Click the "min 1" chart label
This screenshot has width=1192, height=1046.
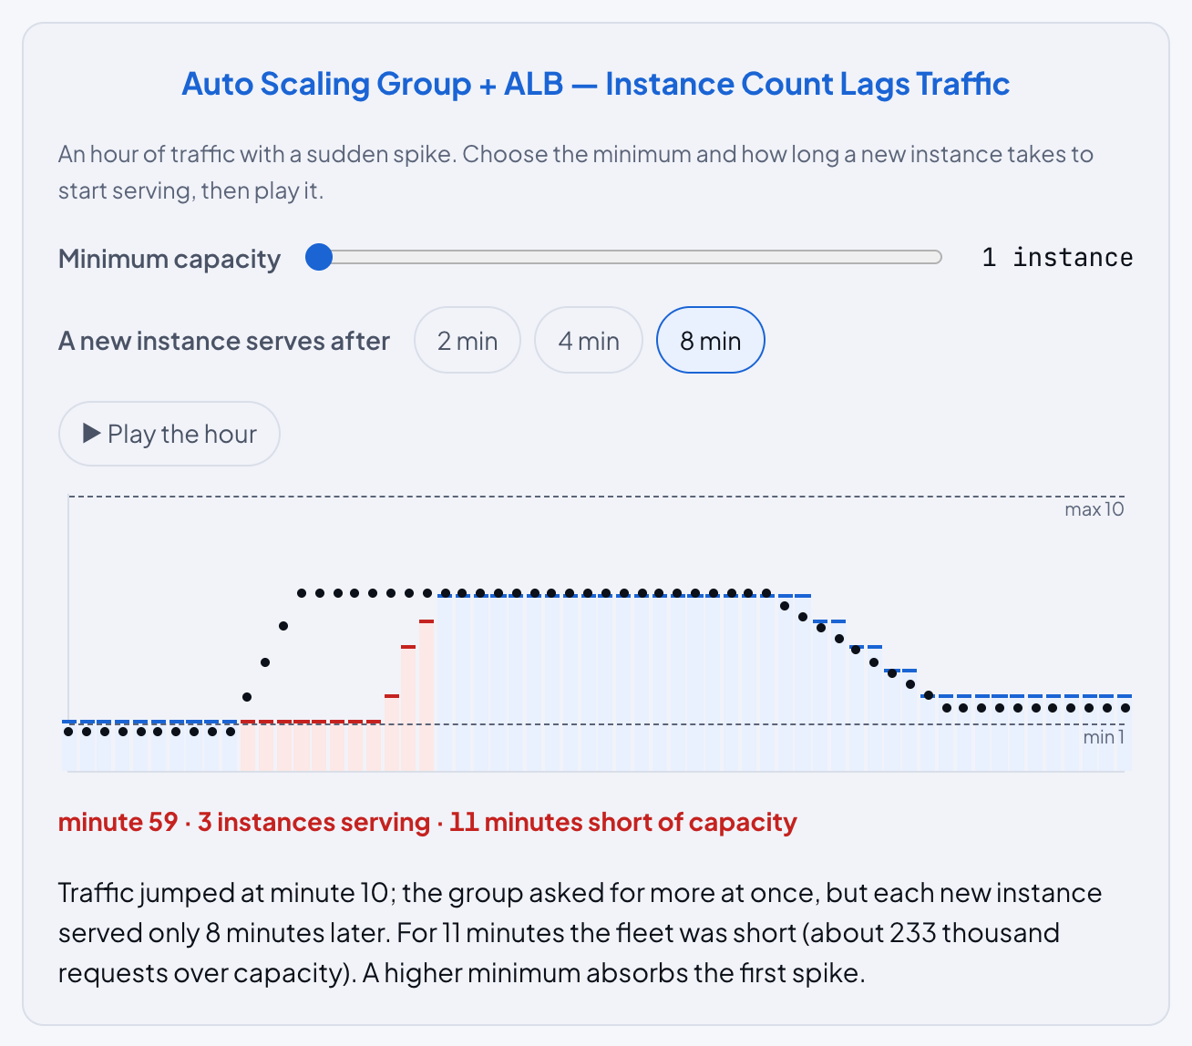(x=1104, y=737)
